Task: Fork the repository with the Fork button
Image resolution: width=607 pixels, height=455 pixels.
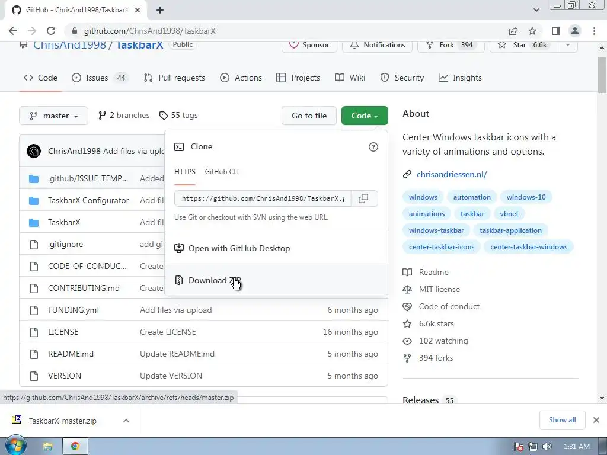Action: 451,45
